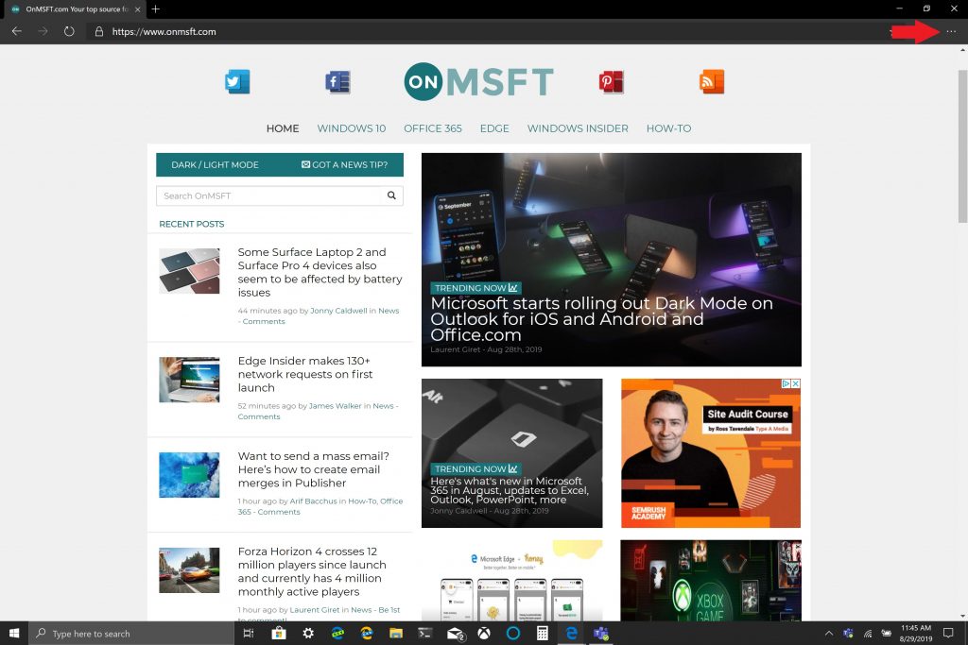
Task: Open Forza Horizon race car thumbnail
Action: [x=189, y=570]
